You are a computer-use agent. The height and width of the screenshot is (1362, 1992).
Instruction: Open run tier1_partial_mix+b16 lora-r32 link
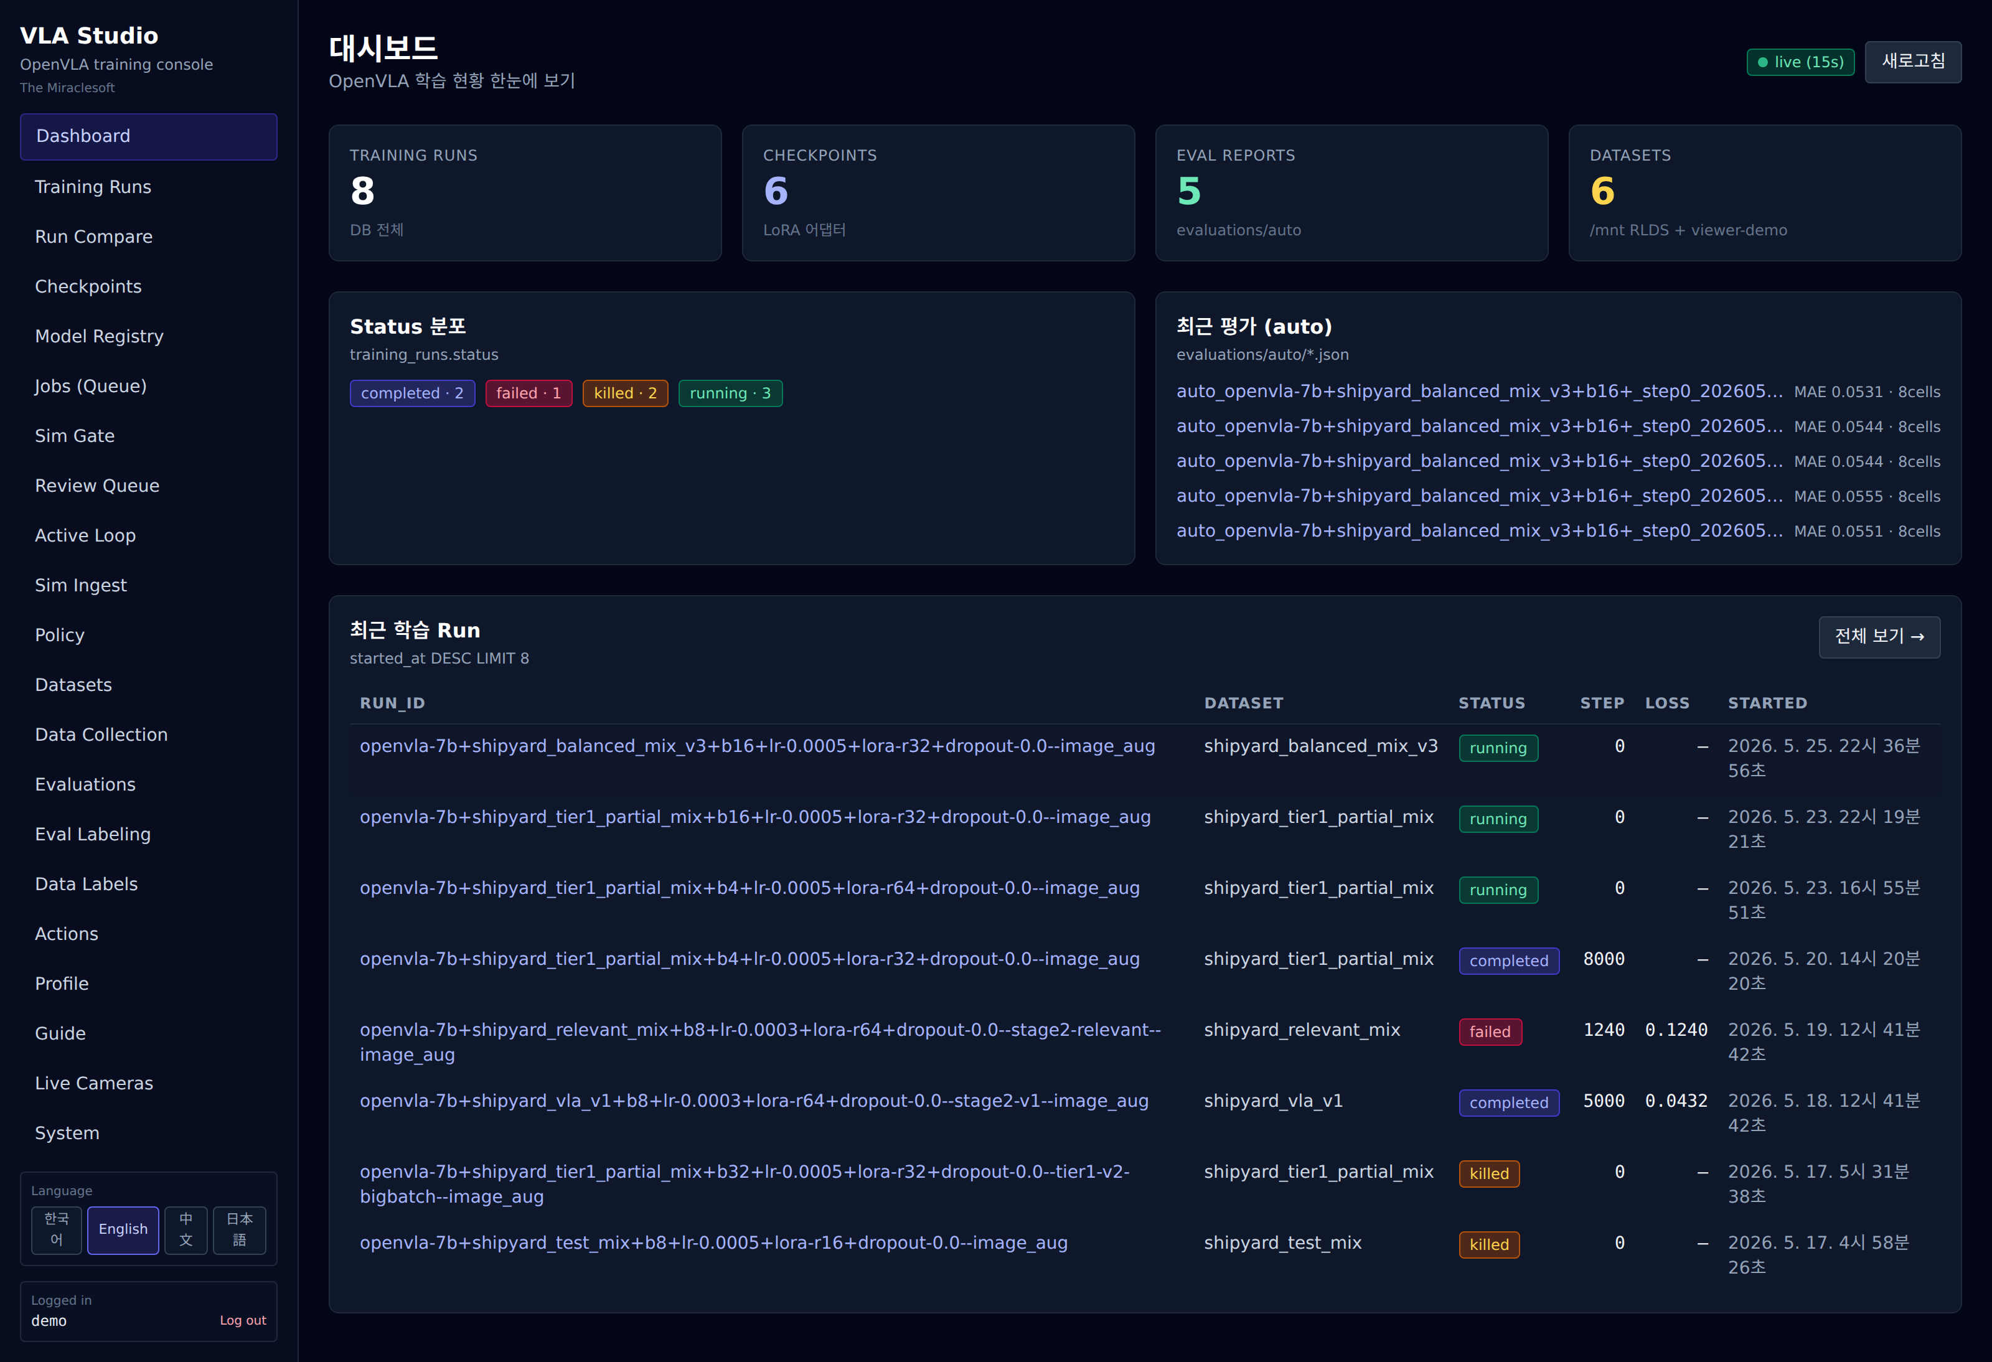[755, 818]
